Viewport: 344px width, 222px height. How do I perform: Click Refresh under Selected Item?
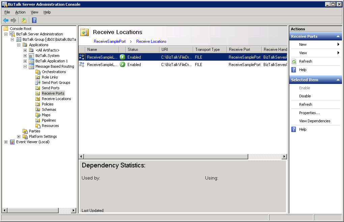tap(306, 104)
